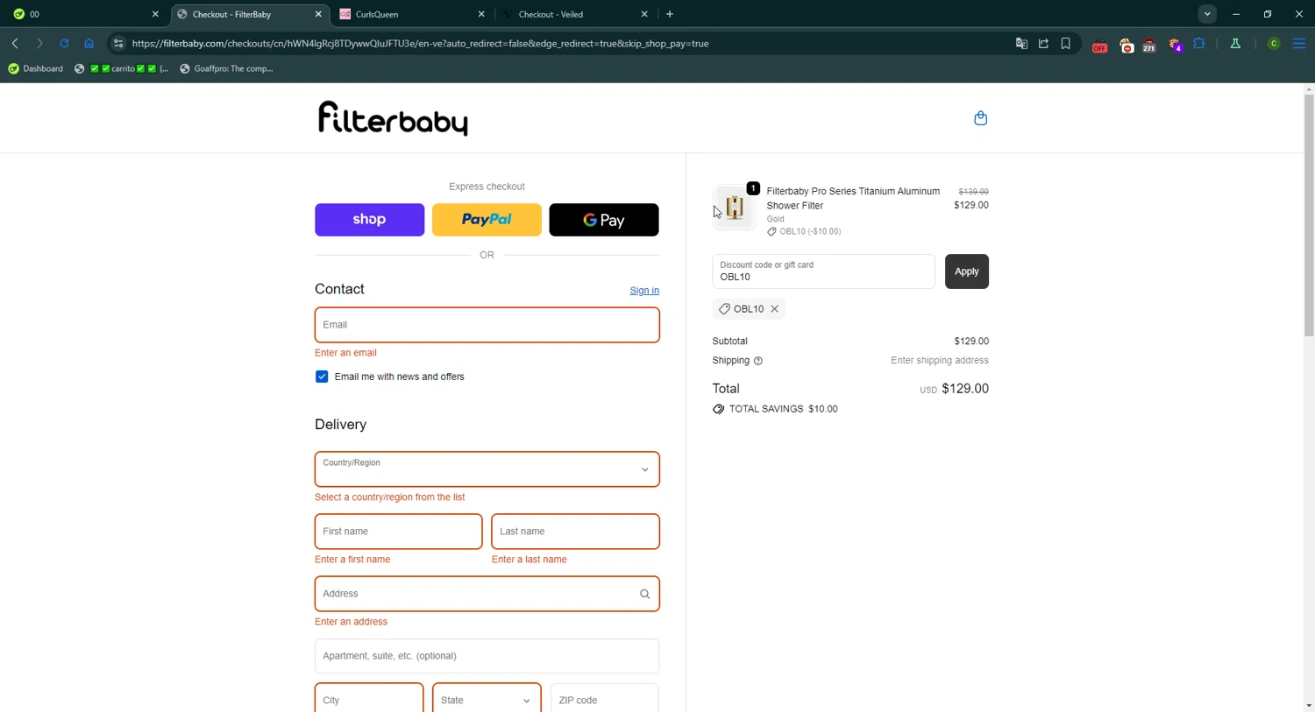This screenshot has height=712, width=1315.
Task: Focus the Last name field
Action: tap(575, 532)
